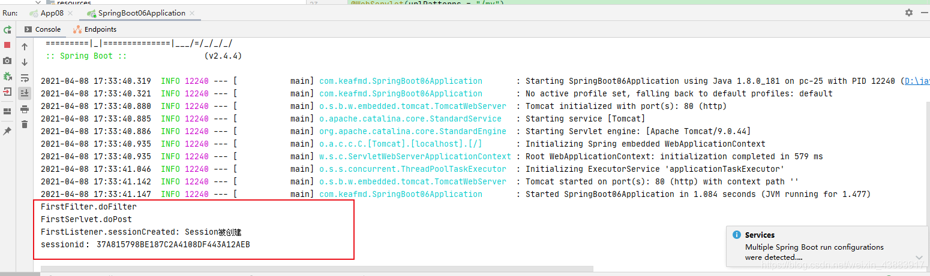Viewport: 930px width, 276px height.
Task: Switch to the App08 run tab
Action: [x=52, y=13]
